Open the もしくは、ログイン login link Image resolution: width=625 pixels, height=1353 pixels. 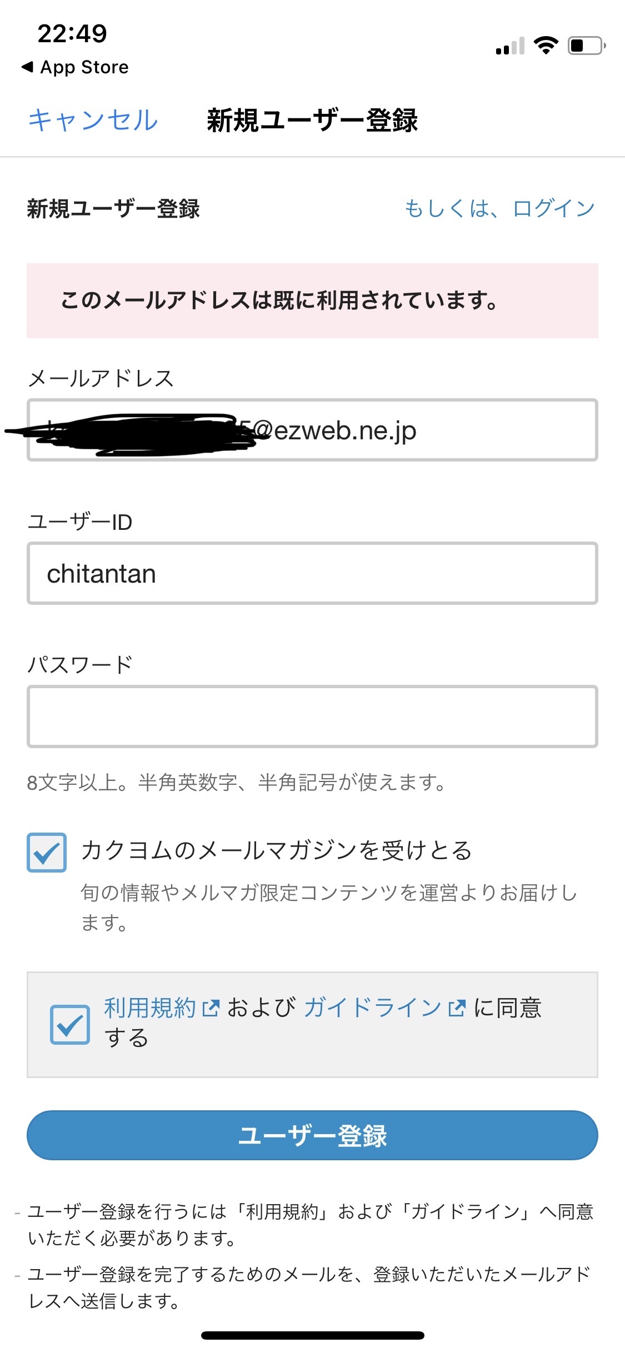click(x=499, y=209)
